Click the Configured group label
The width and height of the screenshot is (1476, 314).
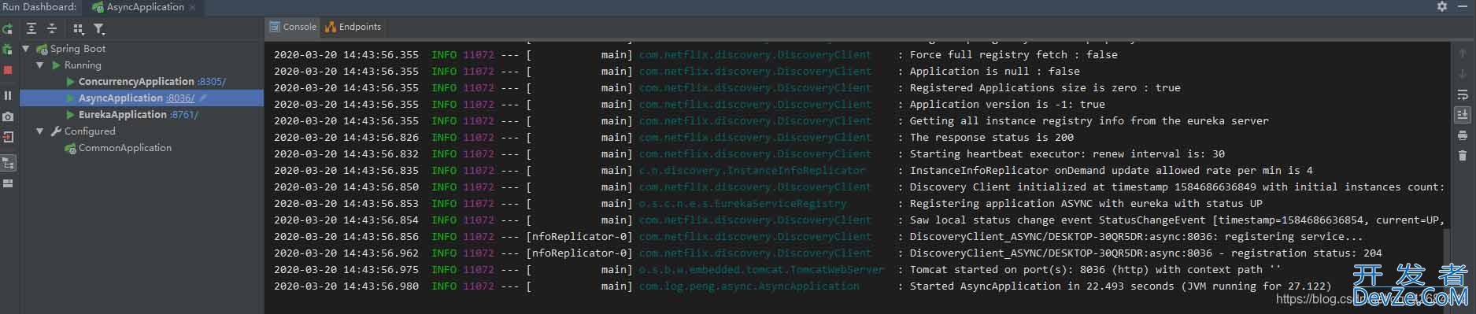pos(90,131)
